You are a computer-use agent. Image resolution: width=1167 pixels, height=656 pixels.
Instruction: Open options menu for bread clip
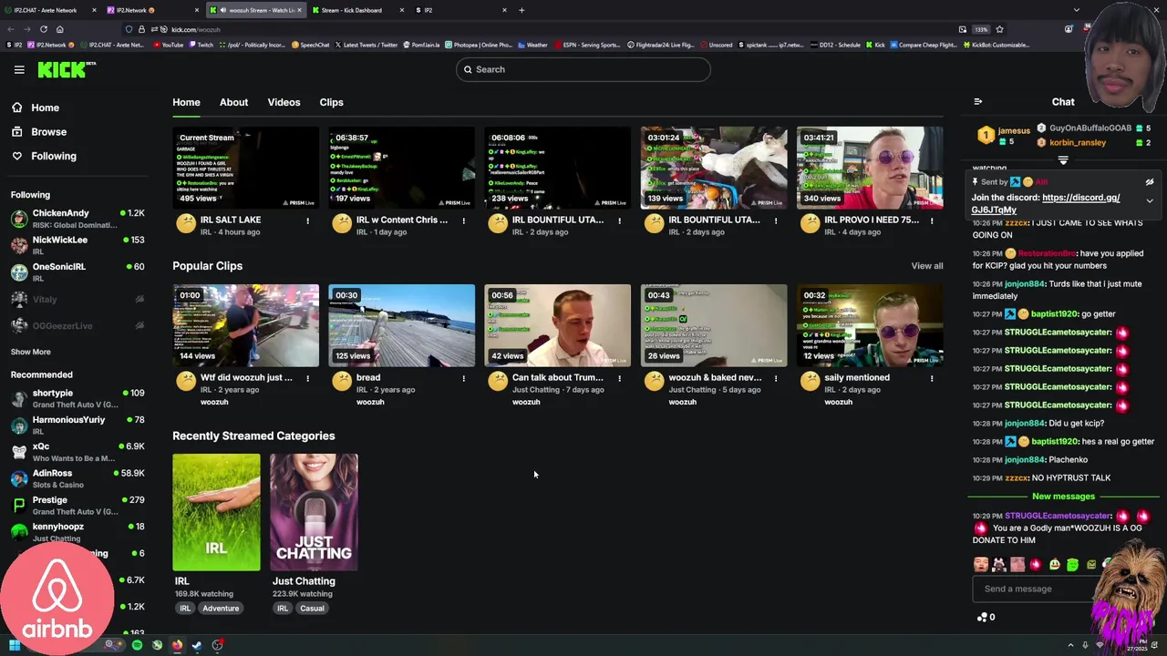click(x=463, y=378)
